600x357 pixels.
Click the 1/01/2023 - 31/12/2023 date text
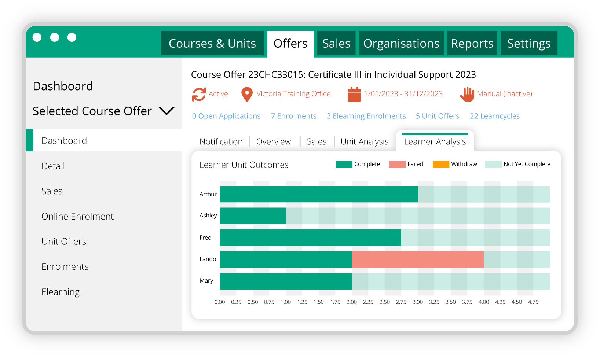(x=403, y=94)
